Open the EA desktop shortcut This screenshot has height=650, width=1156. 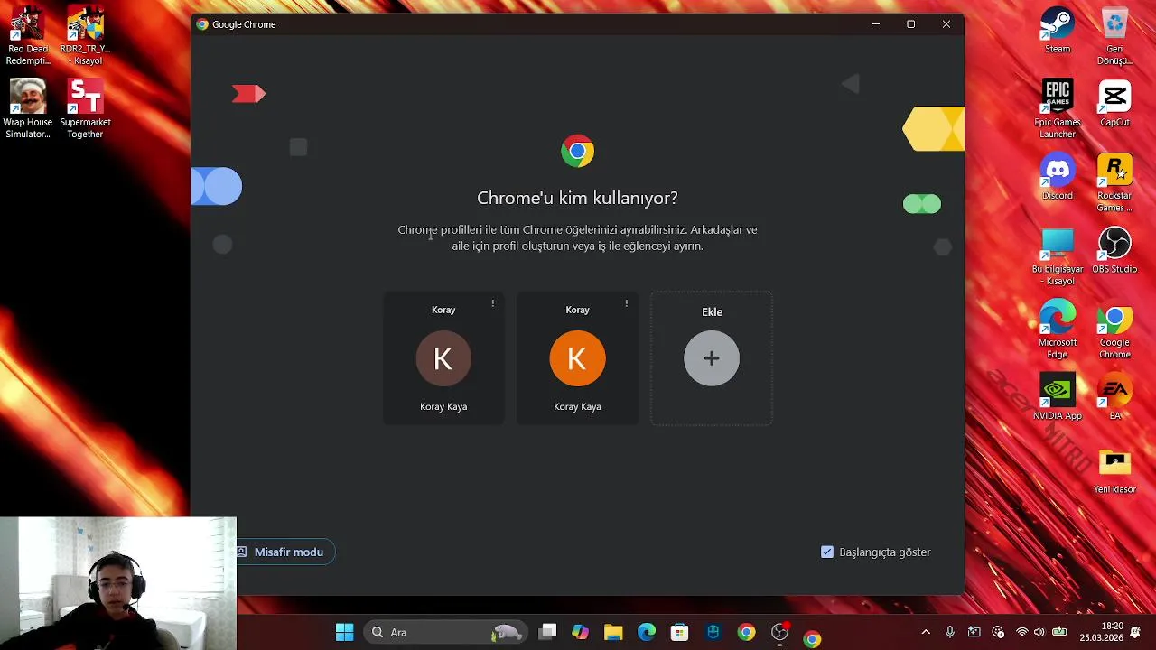(x=1114, y=397)
